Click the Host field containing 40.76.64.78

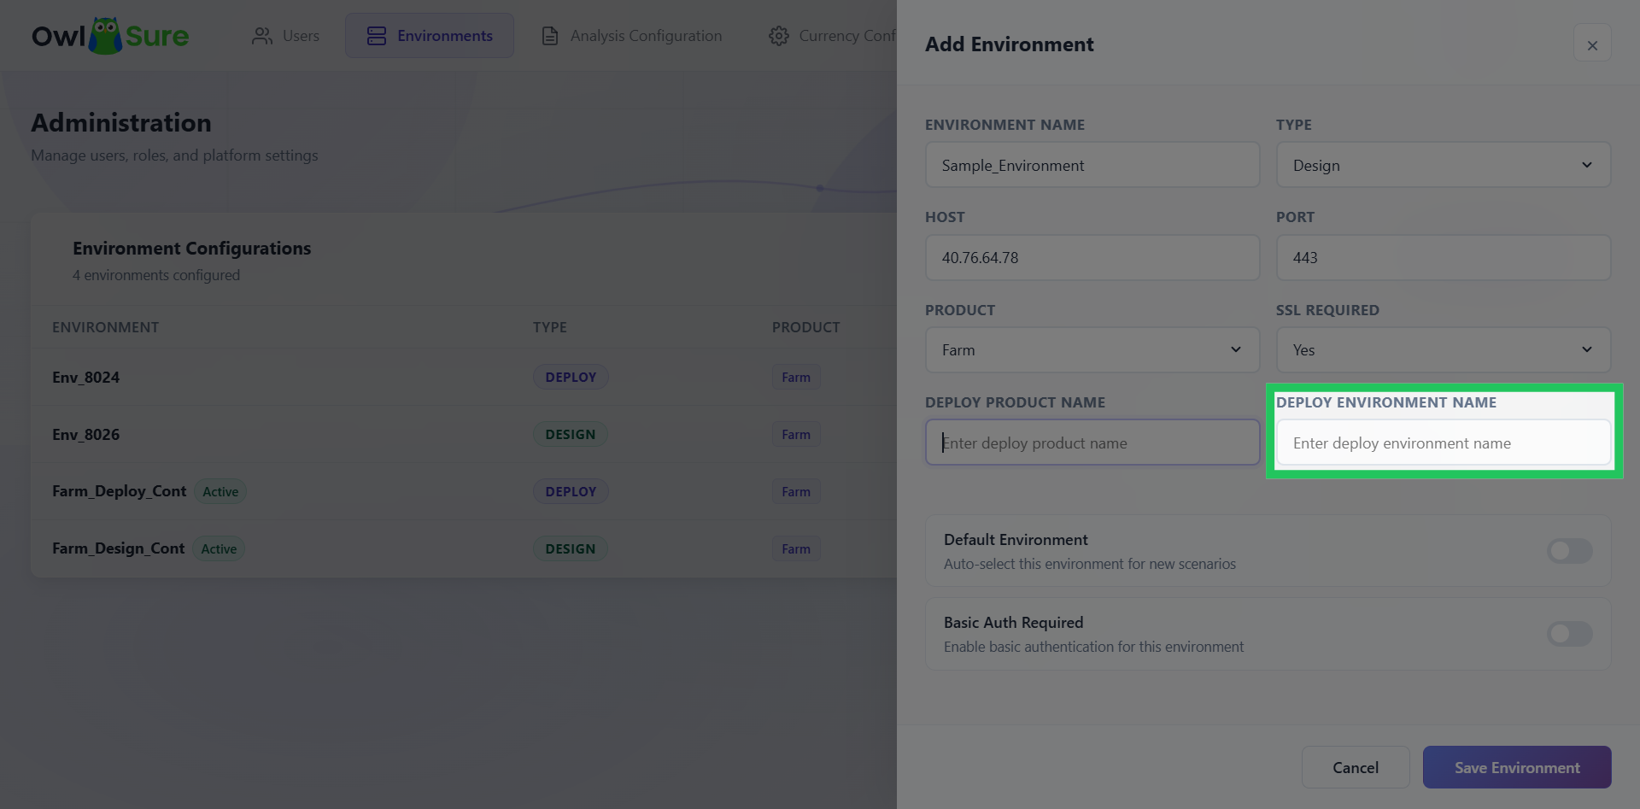(x=1092, y=257)
